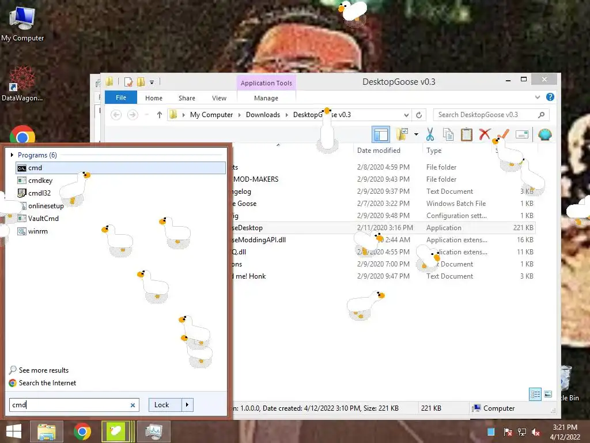Open My Computer desktop icon
The width and height of the screenshot is (590, 443).
pyautogui.click(x=22, y=24)
